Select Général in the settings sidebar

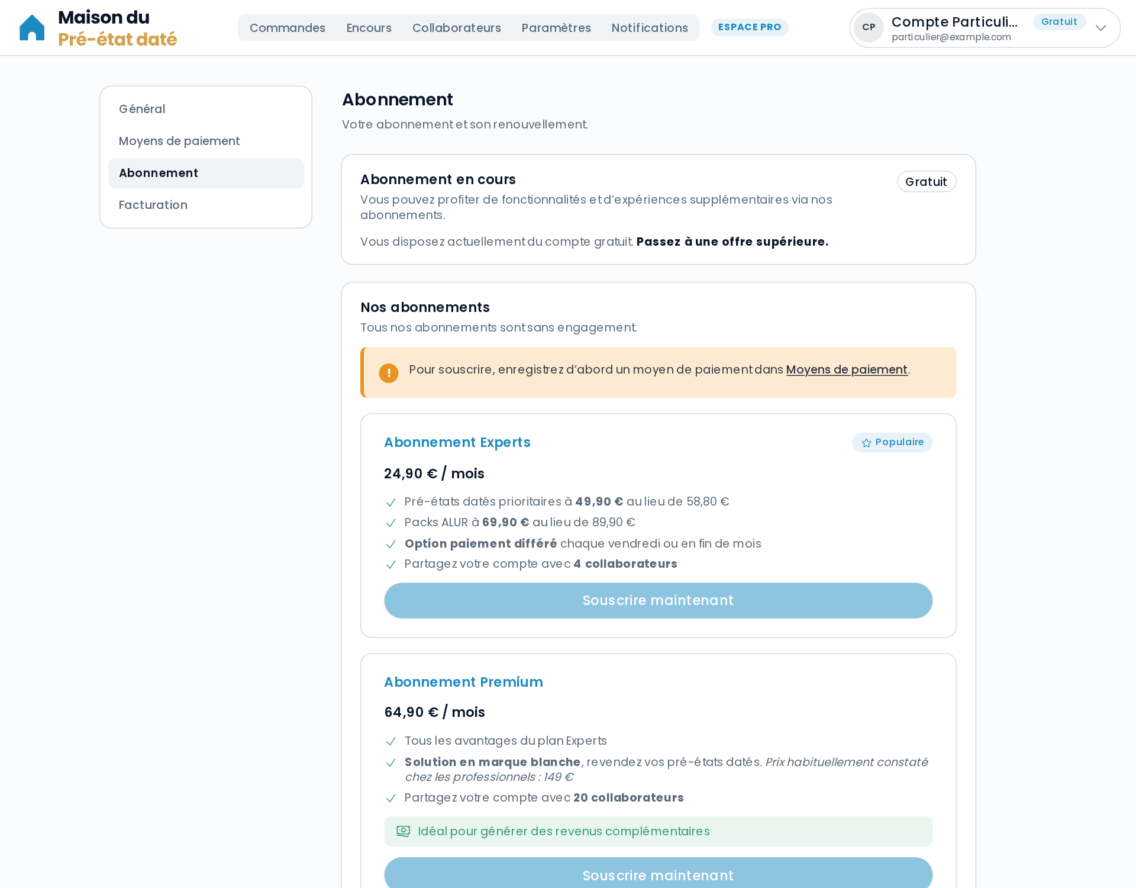tap(206, 109)
